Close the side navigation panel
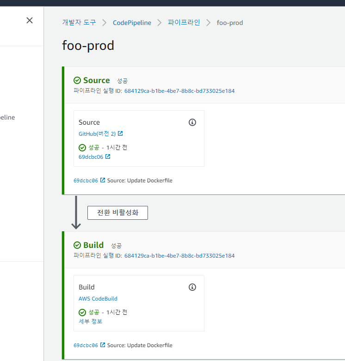Viewport: 345px width, 361px height. 30,20
